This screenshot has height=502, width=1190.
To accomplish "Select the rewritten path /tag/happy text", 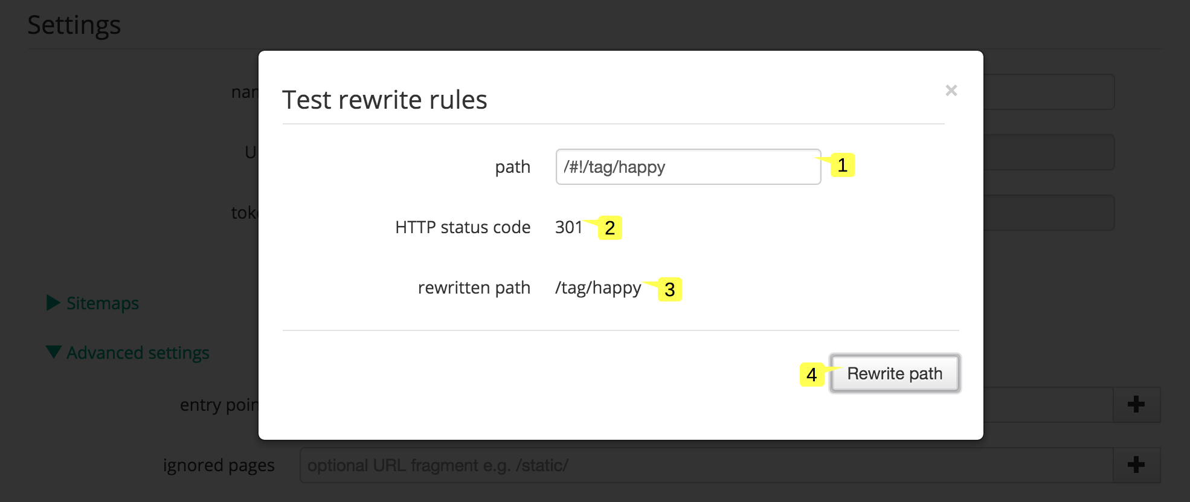I will click(598, 288).
